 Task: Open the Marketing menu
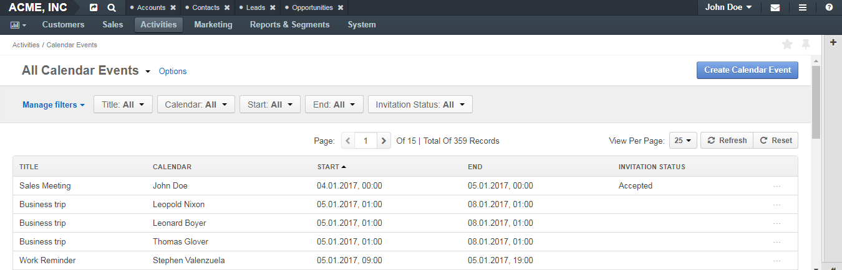click(x=213, y=25)
